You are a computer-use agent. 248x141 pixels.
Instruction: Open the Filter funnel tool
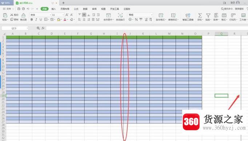208,16
